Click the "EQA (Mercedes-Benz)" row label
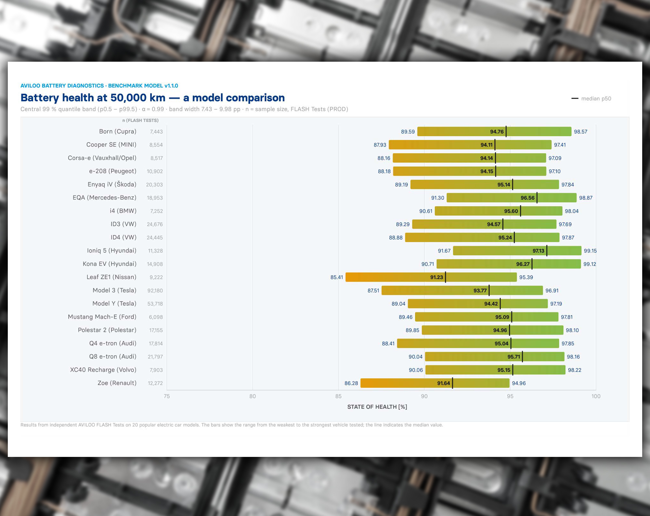The height and width of the screenshot is (516, 650). click(105, 198)
